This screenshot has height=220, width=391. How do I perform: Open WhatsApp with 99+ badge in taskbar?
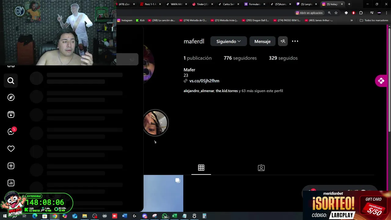coord(165,216)
